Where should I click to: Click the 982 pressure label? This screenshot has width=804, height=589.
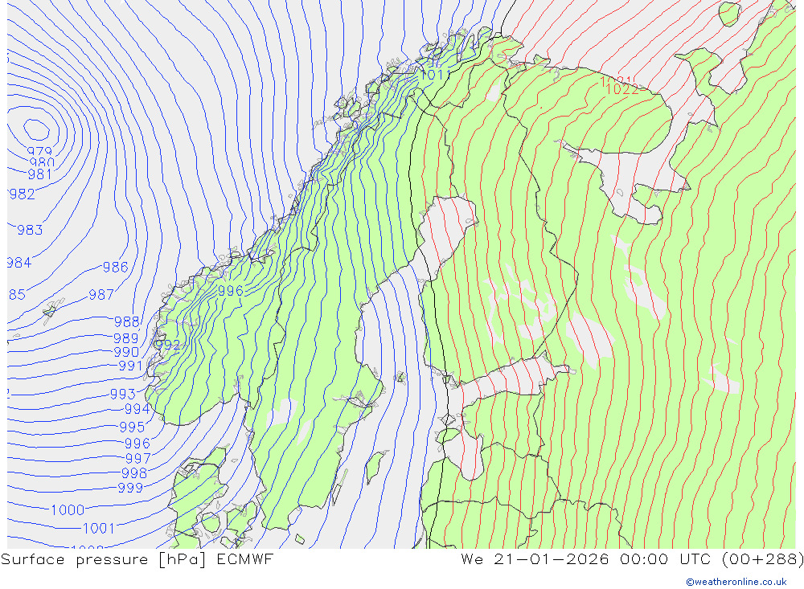[22, 194]
